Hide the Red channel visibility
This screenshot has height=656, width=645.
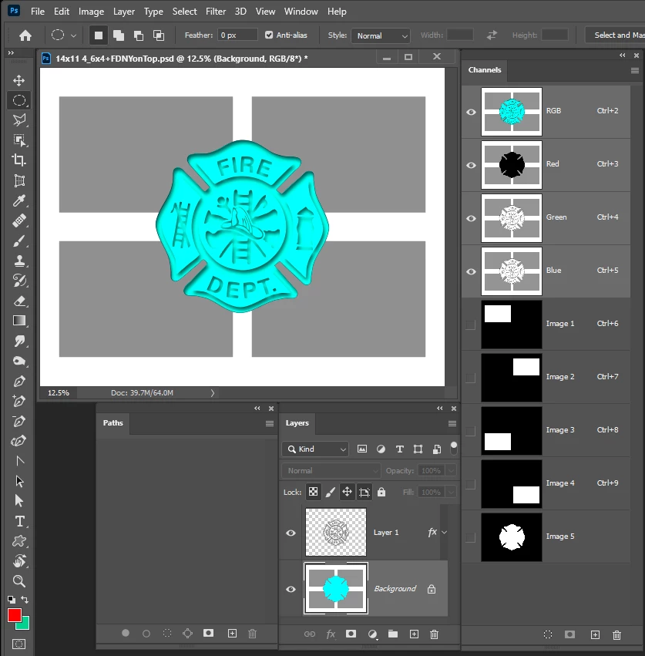click(471, 165)
